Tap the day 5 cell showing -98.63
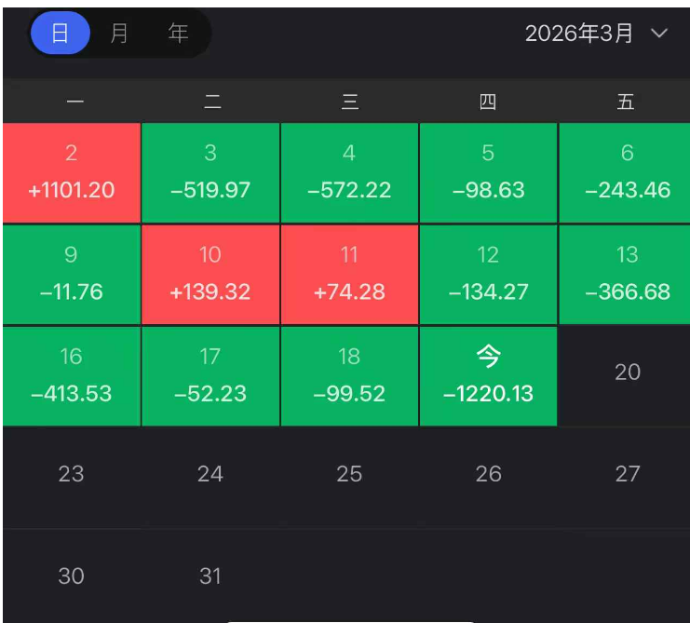690x623 pixels. (x=489, y=173)
